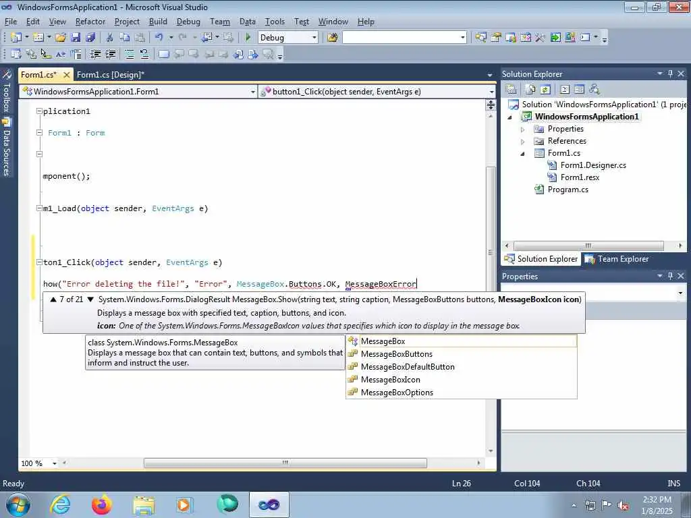Open the Data Sources side panel tab
The image size is (691, 518).
point(7,148)
